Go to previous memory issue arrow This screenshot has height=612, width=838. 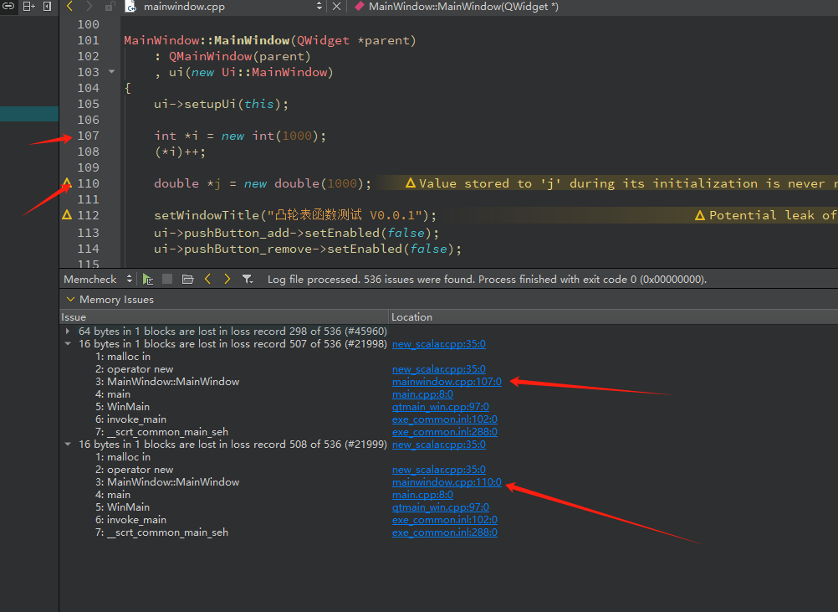click(x=208, y=280)
